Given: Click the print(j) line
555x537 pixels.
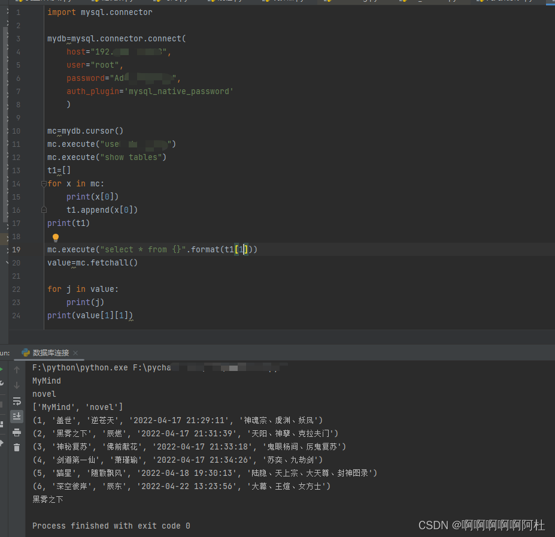Looking at the screenshot, I should 85,303.
